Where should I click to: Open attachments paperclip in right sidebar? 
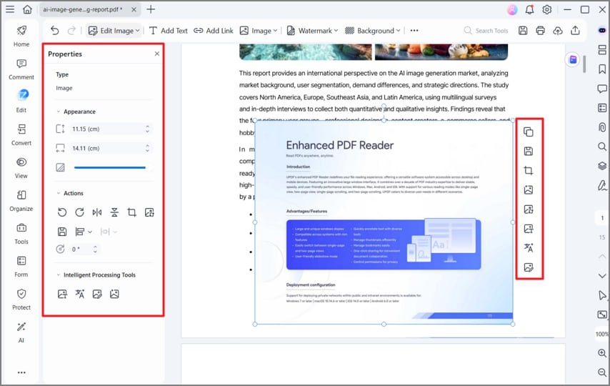click(602, 127)
